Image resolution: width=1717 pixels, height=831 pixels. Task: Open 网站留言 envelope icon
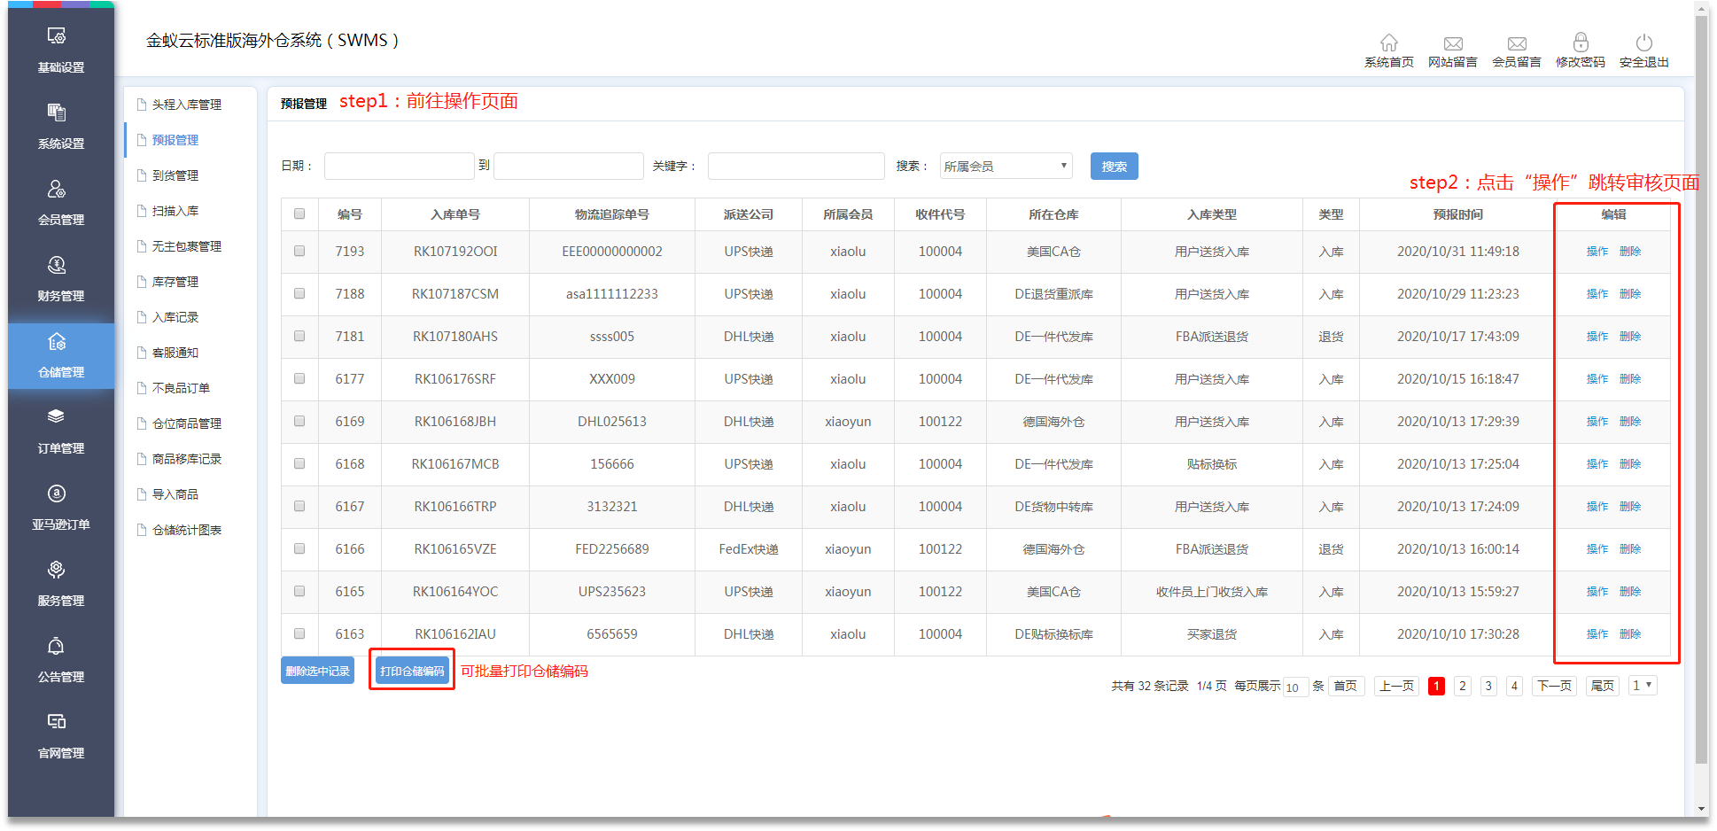click(x=1452, y=43)
